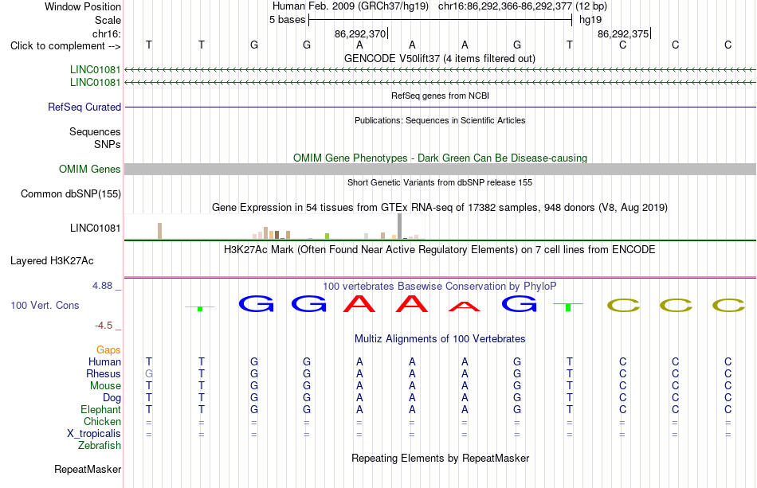Click the 86,292,375 position marker

pyautogui.click(x=624, y=33)
